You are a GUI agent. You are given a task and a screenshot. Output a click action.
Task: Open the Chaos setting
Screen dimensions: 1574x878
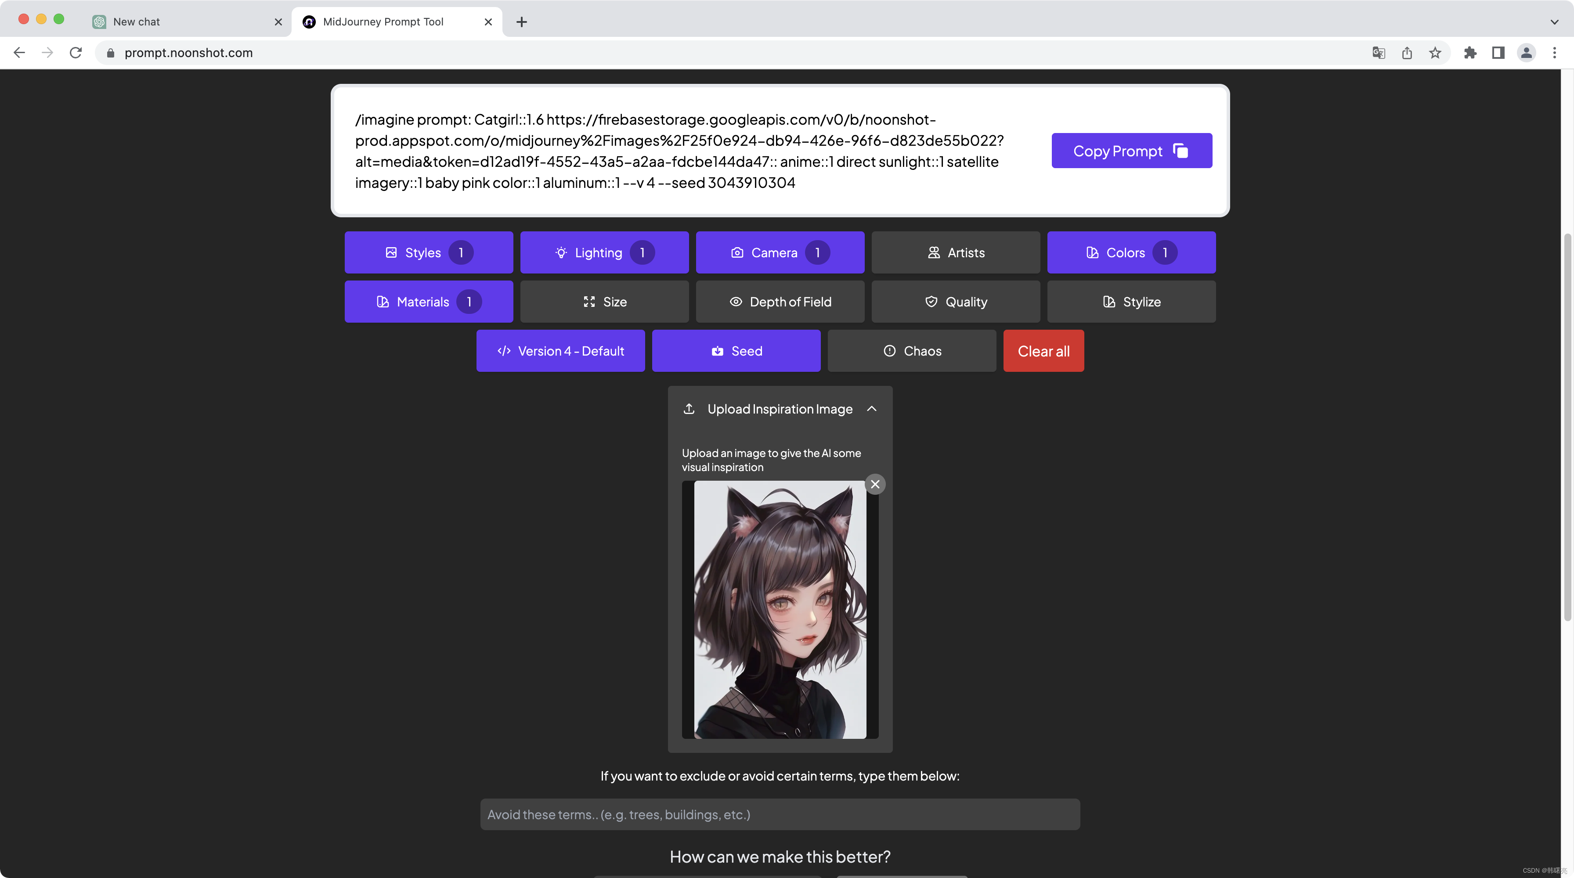(x=911, y=351)
